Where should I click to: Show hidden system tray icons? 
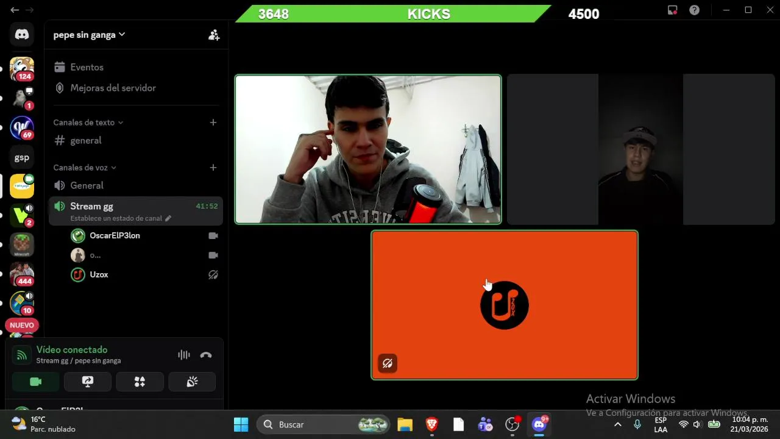[617, 424]
